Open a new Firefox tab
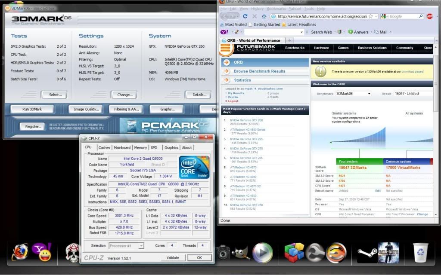The height and width of the screenshot is (275, 441). (289, 40)
